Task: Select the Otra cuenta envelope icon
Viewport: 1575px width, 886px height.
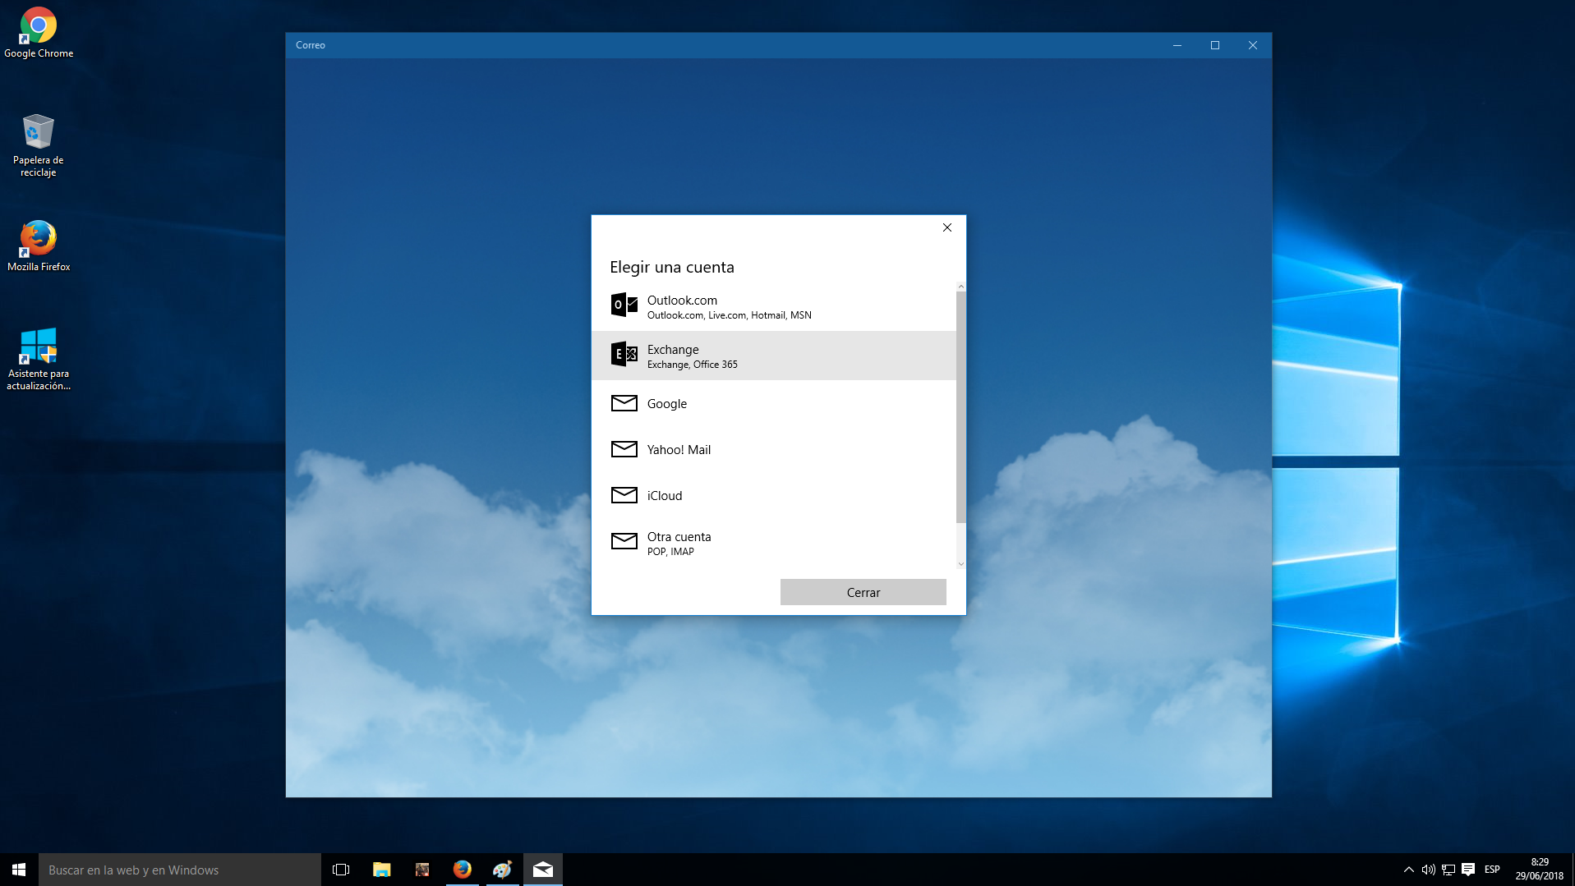Action: [624, 541]
